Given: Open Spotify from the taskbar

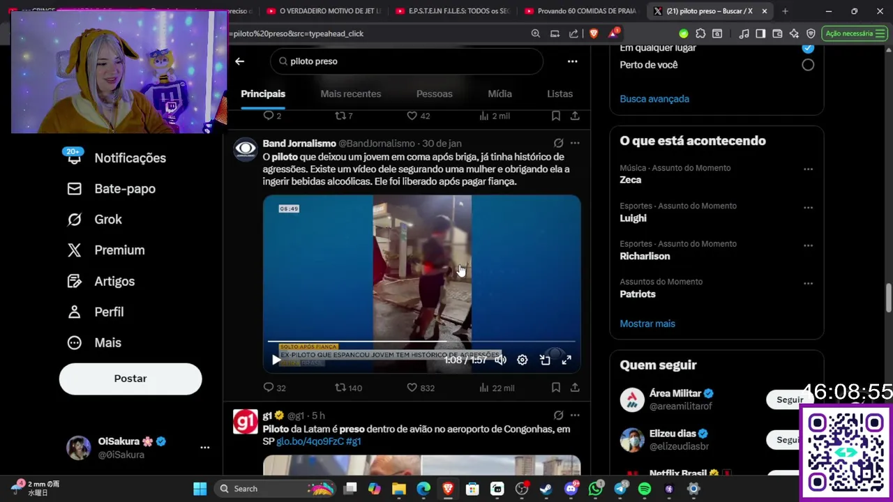Looking at the screenshot, I should (x=645, y=489).
